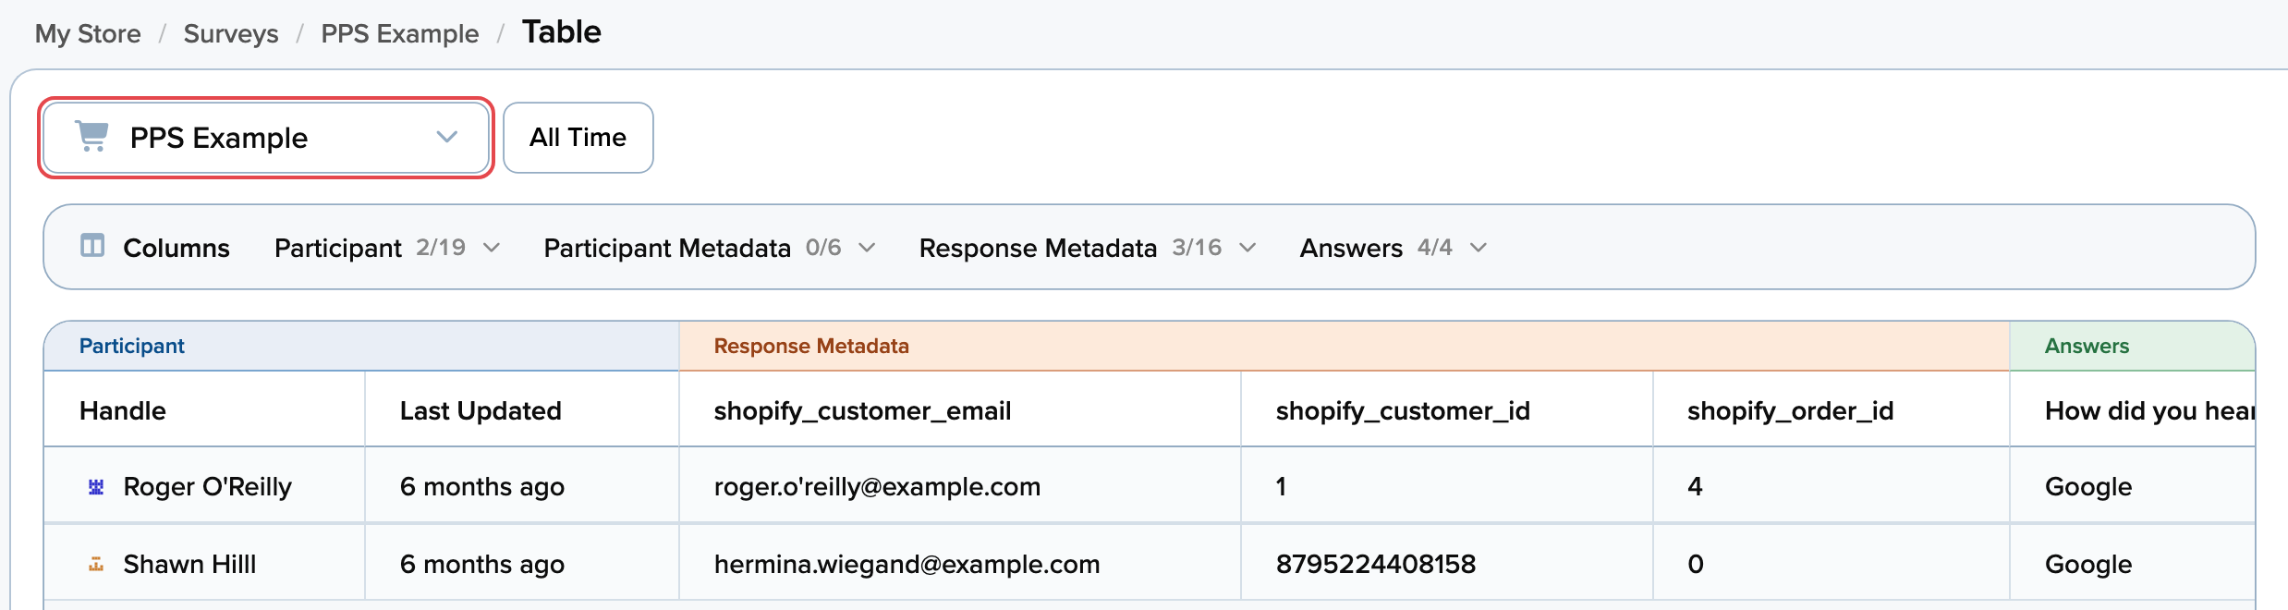Expand the Answers 4/4 columns dropdown

[1393, 248]
